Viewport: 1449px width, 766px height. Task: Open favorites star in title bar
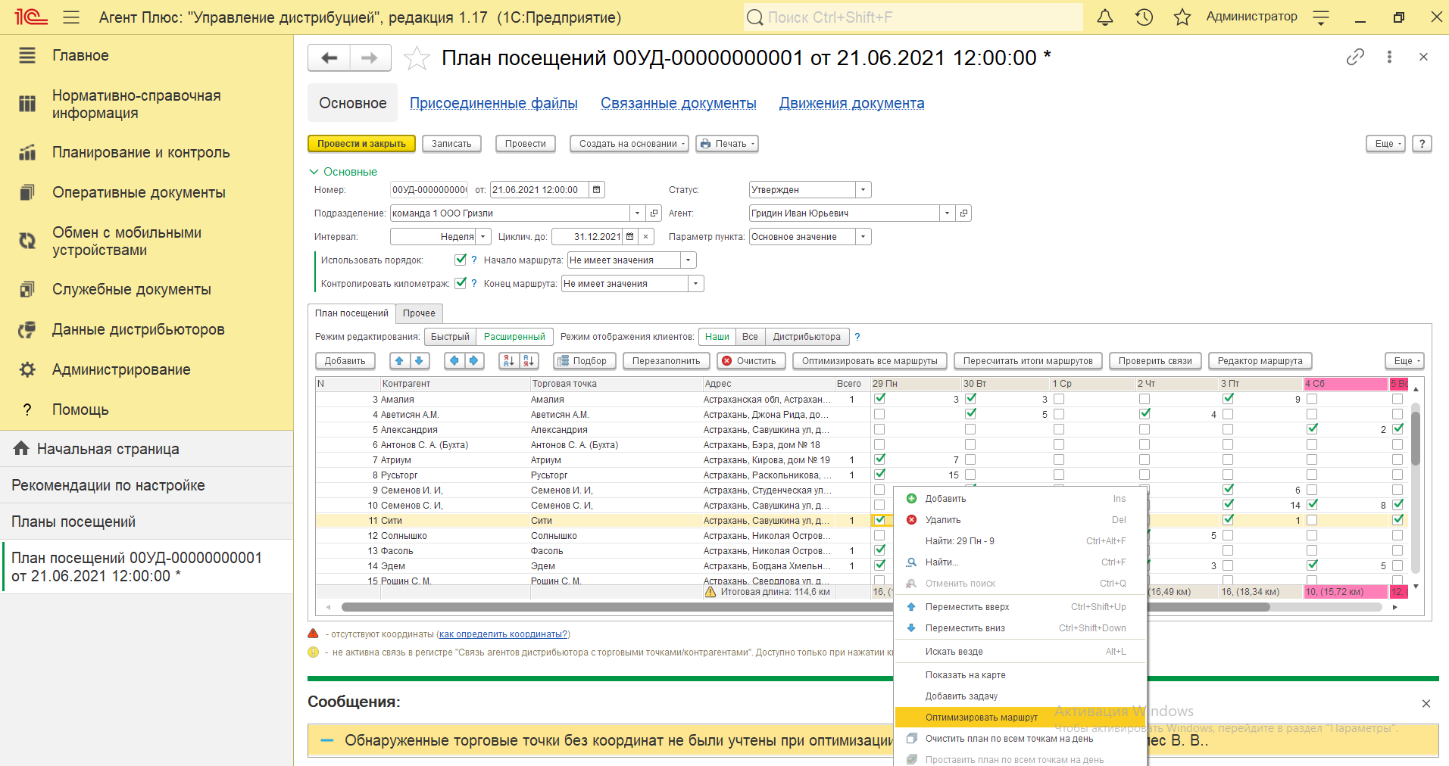pyautogui.click(x=1182, y=17)
